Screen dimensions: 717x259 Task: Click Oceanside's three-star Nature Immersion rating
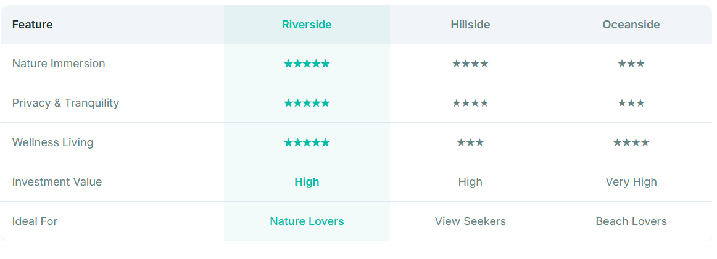tap(631, 64)
